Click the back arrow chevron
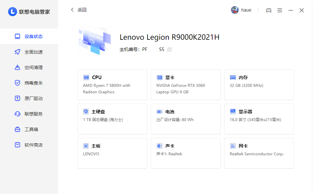This screenshot has height=194, width=313. tap(72, 10)
